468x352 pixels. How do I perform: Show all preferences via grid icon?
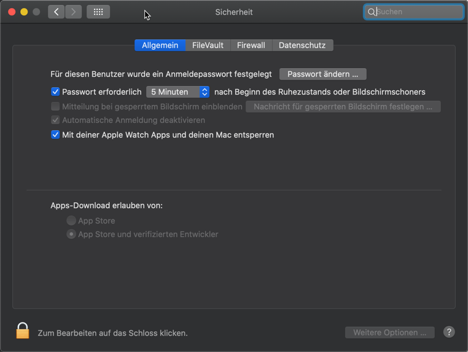pos(98,12)
